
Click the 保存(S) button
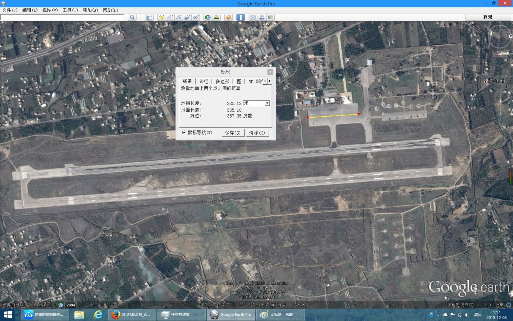pos(233,133)
